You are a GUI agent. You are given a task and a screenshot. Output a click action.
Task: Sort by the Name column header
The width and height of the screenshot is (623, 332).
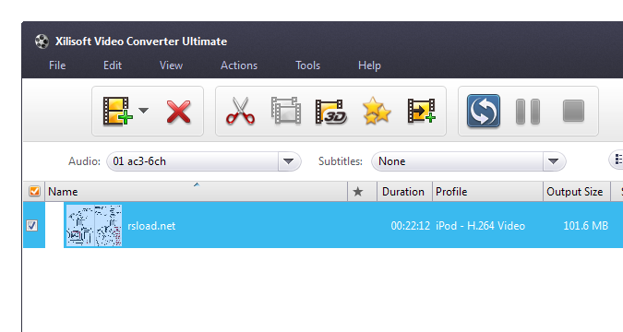(x=197, y=192)
